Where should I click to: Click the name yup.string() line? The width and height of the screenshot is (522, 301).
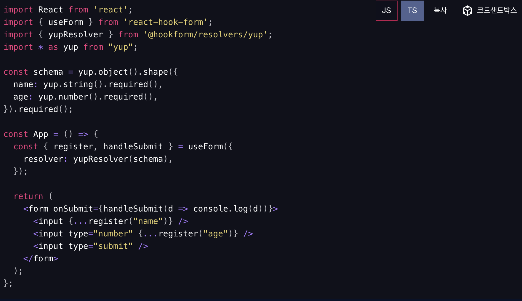87,84
